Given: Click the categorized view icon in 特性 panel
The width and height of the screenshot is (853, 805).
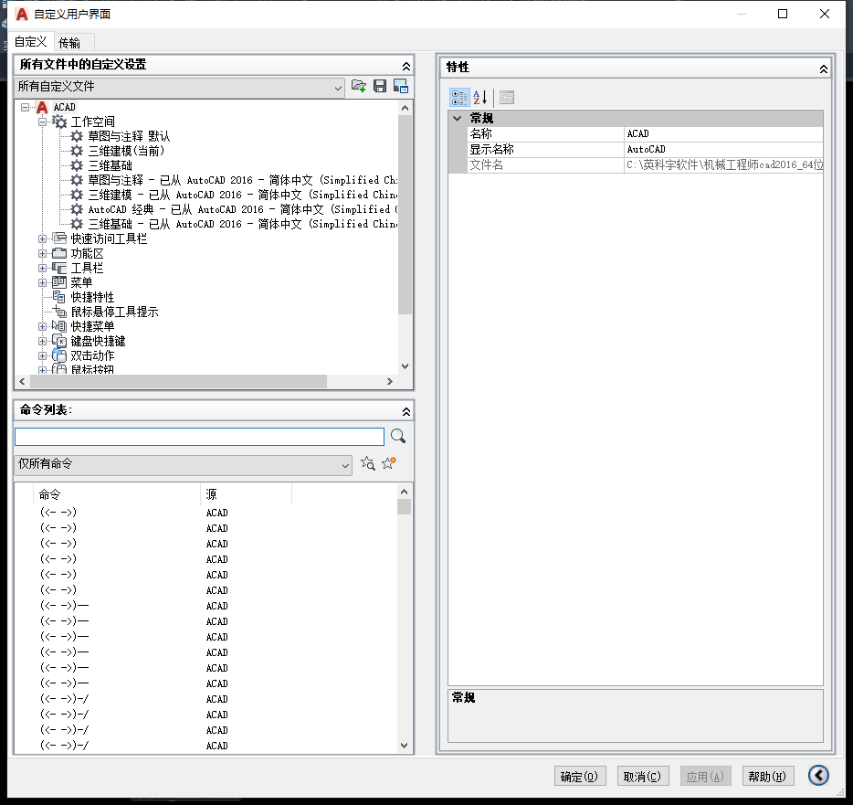Looking at the screenshot, I should [x=459, y=98].
